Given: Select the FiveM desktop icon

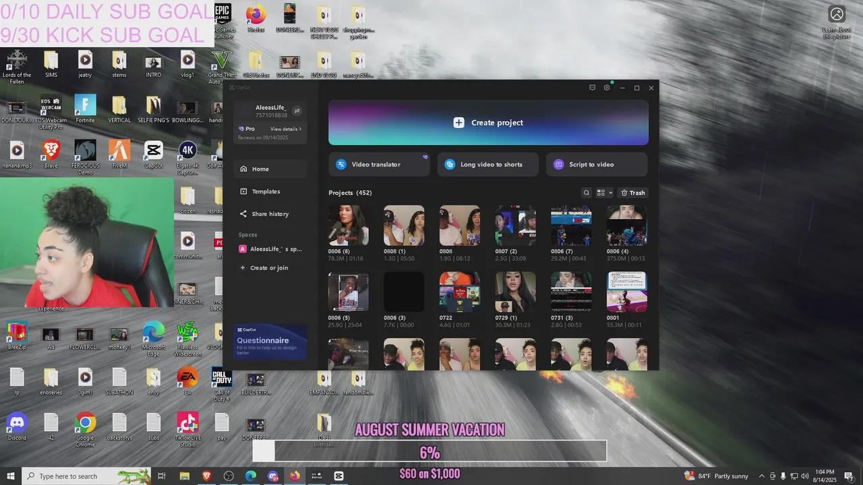Looking at the screenshot, I should (119, 154).
